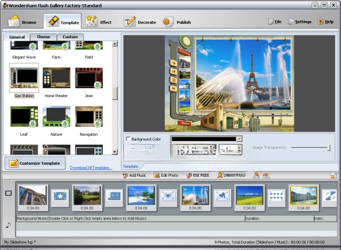Click the Delete Photo button
341x250 pixels.
tap(232, 175)
